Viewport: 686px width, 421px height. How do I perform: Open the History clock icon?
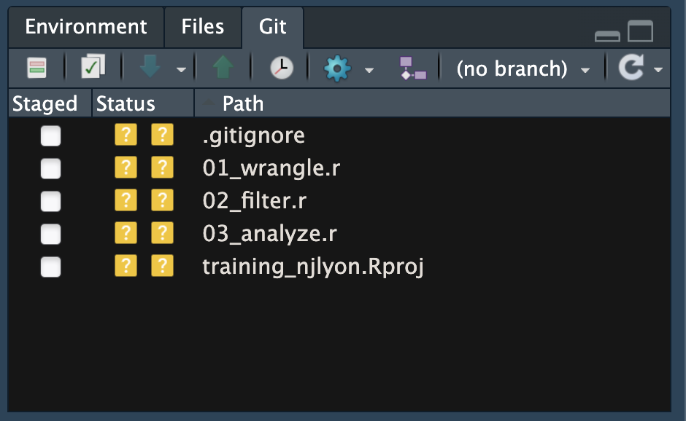pos(281,68)
